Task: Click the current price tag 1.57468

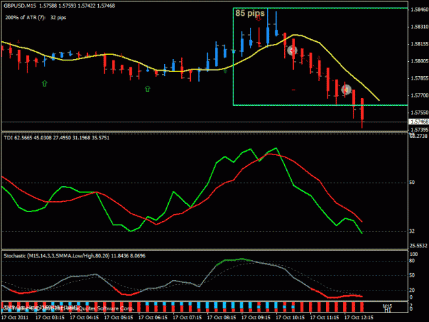Action: click(x=419, y=122)
